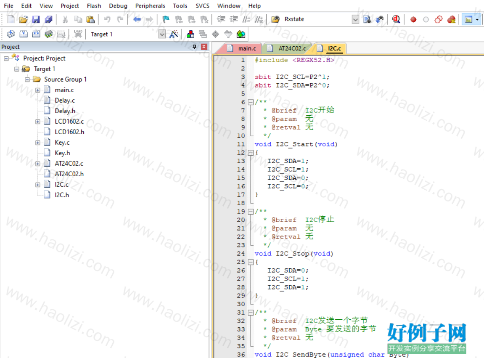Select Delay.h in project tree
The width and height of the screenshot is (484, 358).
coord(65,111)
